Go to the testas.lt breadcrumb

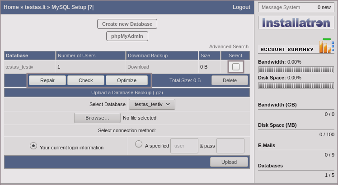[35, 7]
